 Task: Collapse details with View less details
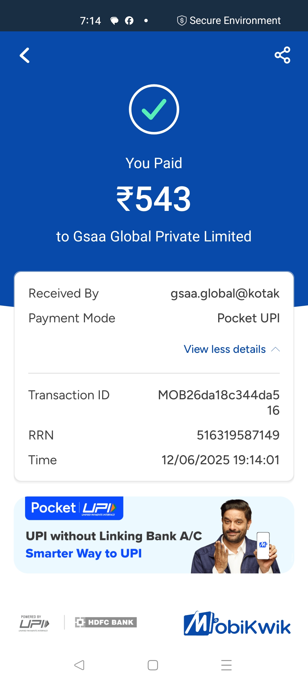click(x=225, y=349)
